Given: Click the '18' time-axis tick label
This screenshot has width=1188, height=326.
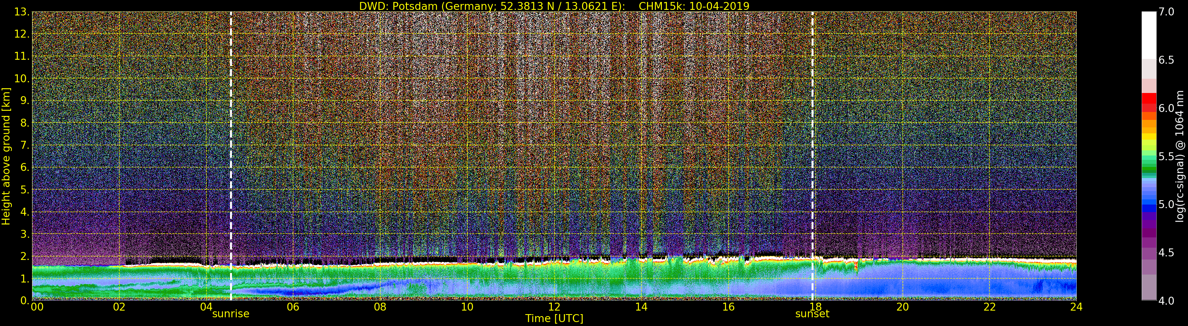Looking at the screenshot, I should click(815, 307).
